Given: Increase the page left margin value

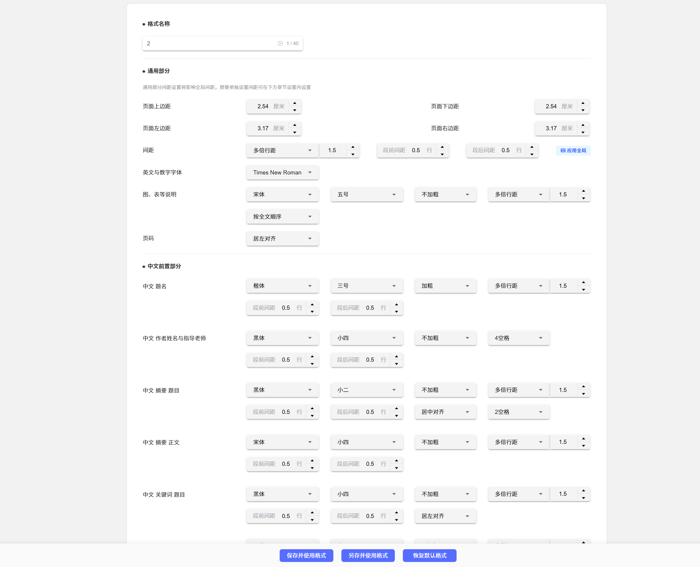Looking at the screenshot, I should pos(294,125).
